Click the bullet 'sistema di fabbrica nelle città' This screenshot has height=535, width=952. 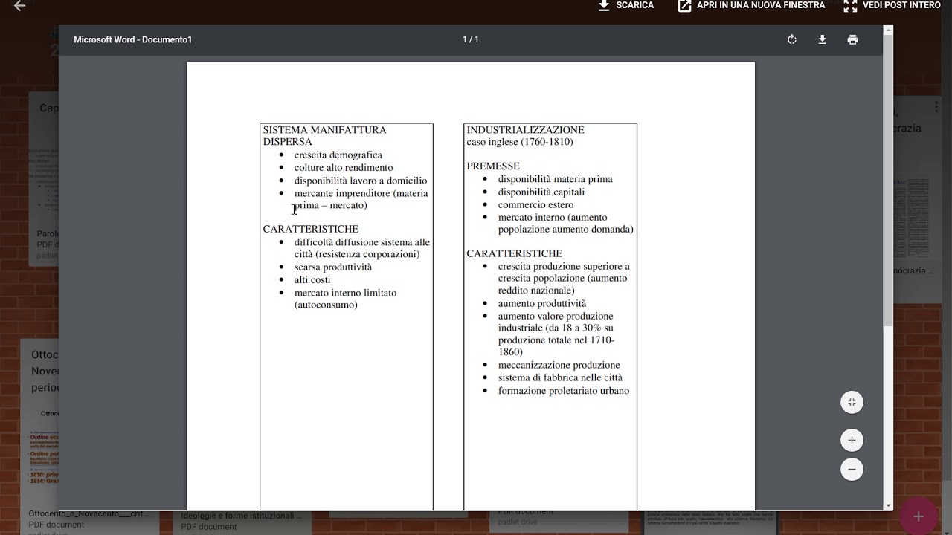[561, 378]
